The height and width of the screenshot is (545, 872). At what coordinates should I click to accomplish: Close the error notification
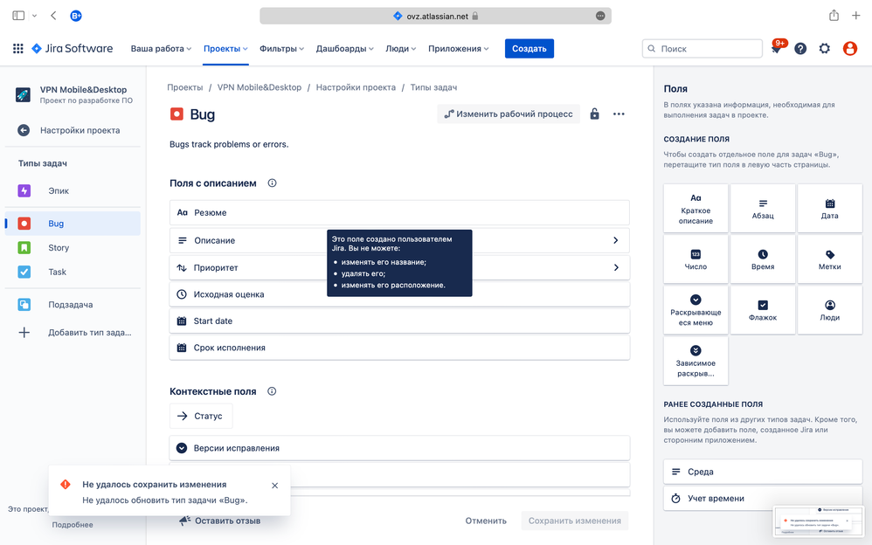tap(274, 486)
